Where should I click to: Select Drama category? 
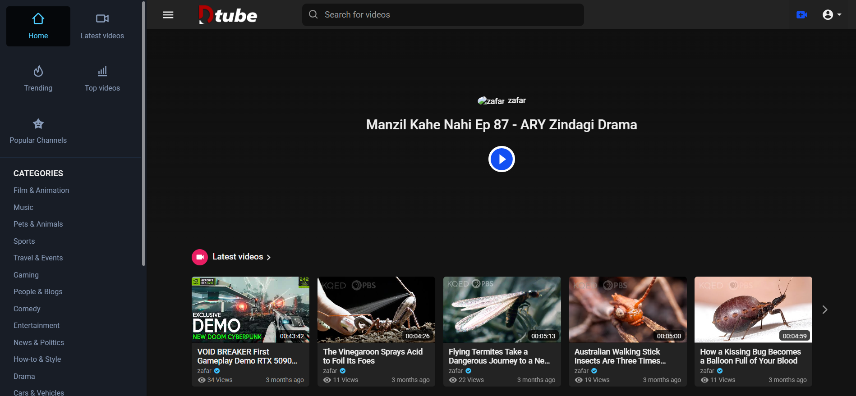tap(24, 376)
